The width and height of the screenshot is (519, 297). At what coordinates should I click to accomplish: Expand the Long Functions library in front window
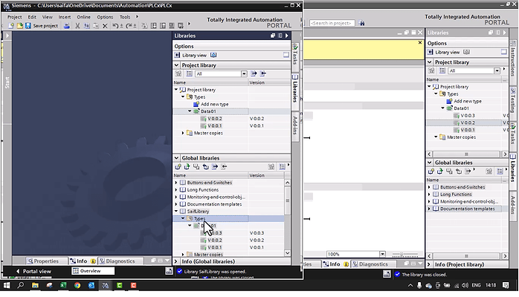(x=176, y=189)
